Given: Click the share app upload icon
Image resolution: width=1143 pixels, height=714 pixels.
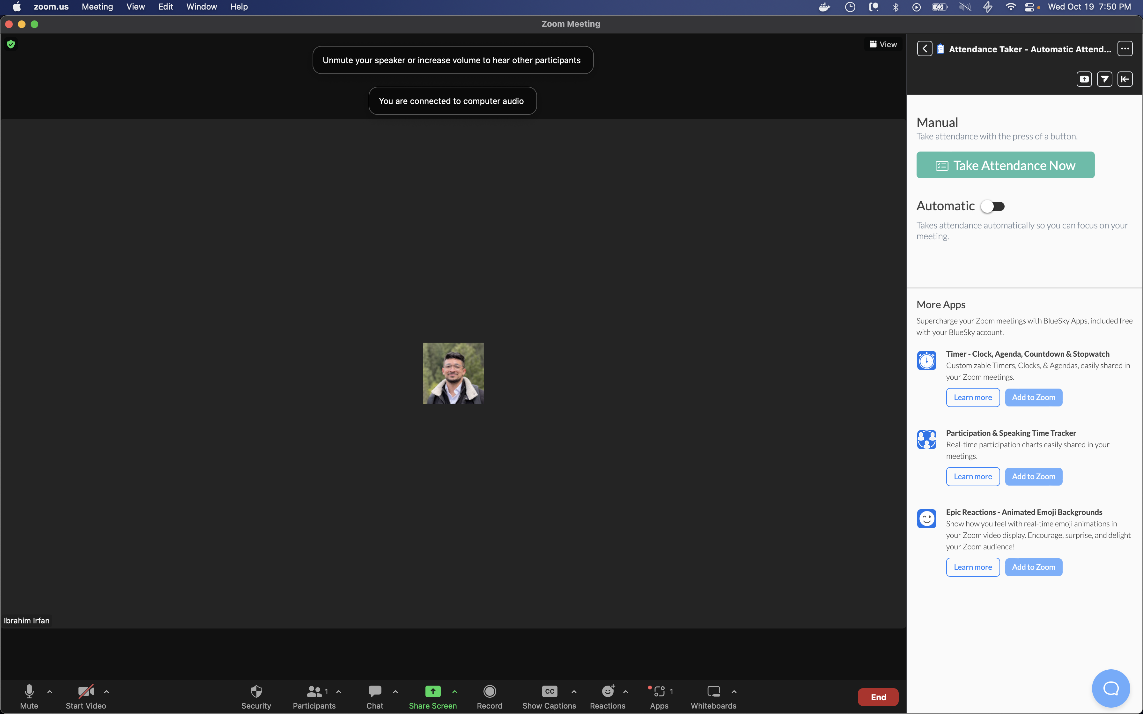Looking at the screenshot, I should (x=1084, y=79).
